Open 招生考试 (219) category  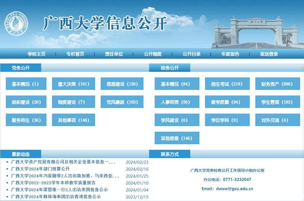pyautogui.click(x=227, y=84)
